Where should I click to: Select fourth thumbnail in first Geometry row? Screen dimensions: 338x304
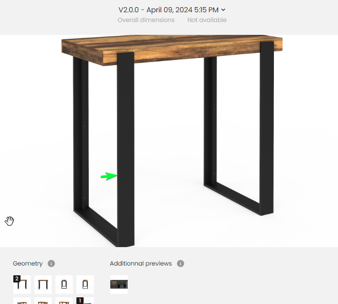click(x=85, y=285)
